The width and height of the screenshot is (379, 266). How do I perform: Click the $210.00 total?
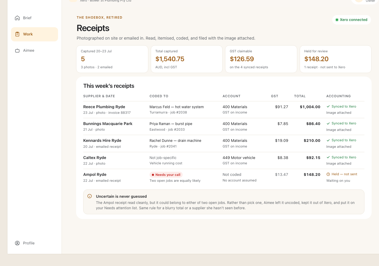point(312,140)
